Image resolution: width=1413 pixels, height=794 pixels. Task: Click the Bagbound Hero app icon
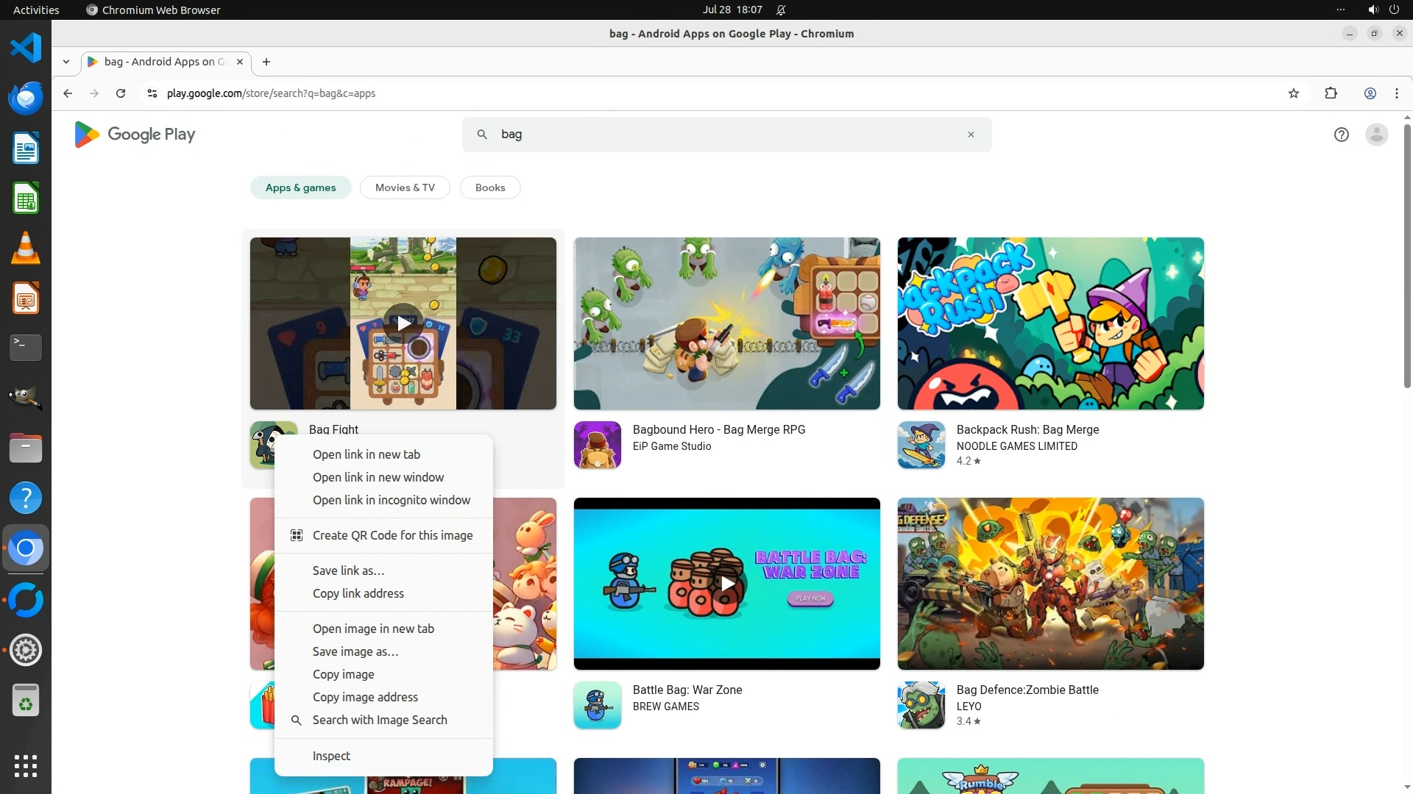597,445
